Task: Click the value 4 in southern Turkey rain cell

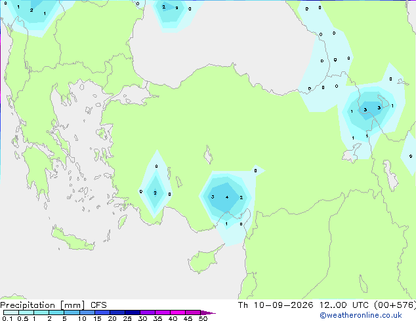Action: (227, 197)
